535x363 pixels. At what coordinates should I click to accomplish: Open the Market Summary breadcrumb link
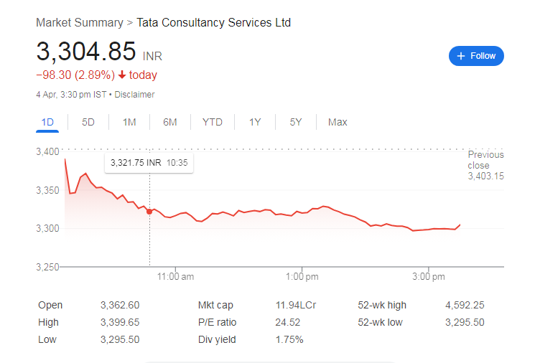(79, 23)
